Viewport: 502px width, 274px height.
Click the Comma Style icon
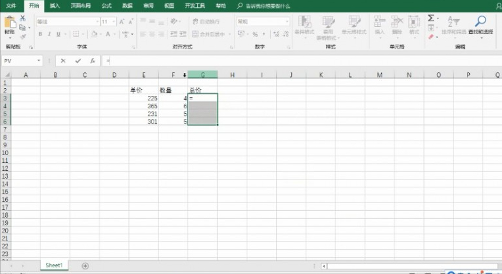pyautogui.click(x=263, y=34)
